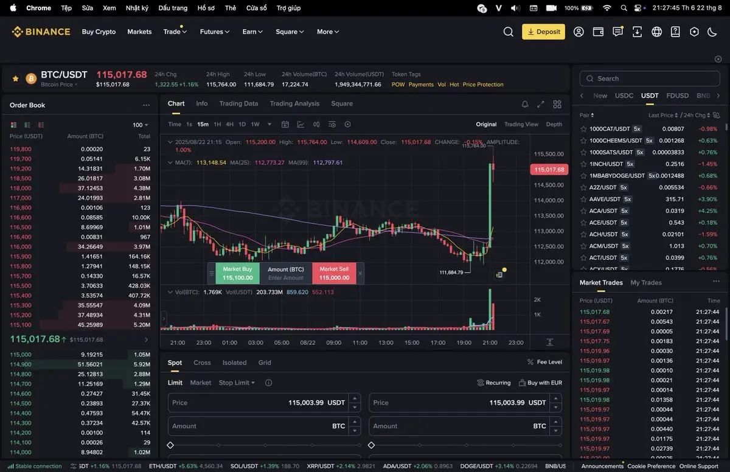Click the download app icon

pos(637,32)
